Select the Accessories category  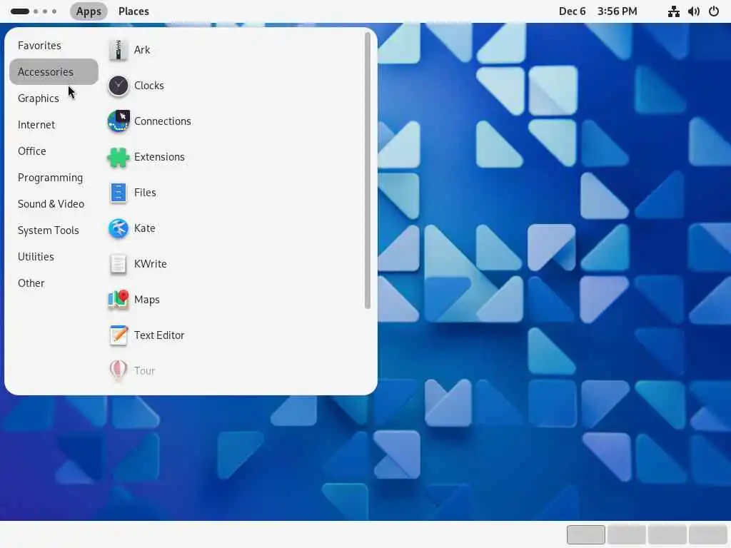54,72
